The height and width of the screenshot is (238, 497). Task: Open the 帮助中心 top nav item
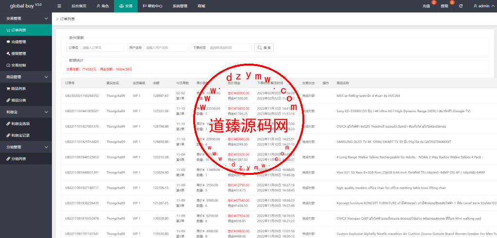(152, 6)
